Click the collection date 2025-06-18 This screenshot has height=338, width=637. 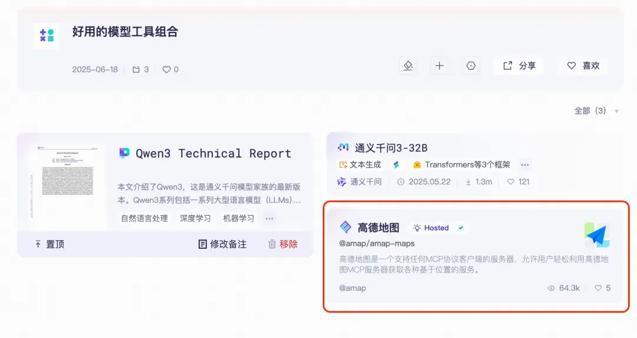pyautogui.click(x=95, y=70)
